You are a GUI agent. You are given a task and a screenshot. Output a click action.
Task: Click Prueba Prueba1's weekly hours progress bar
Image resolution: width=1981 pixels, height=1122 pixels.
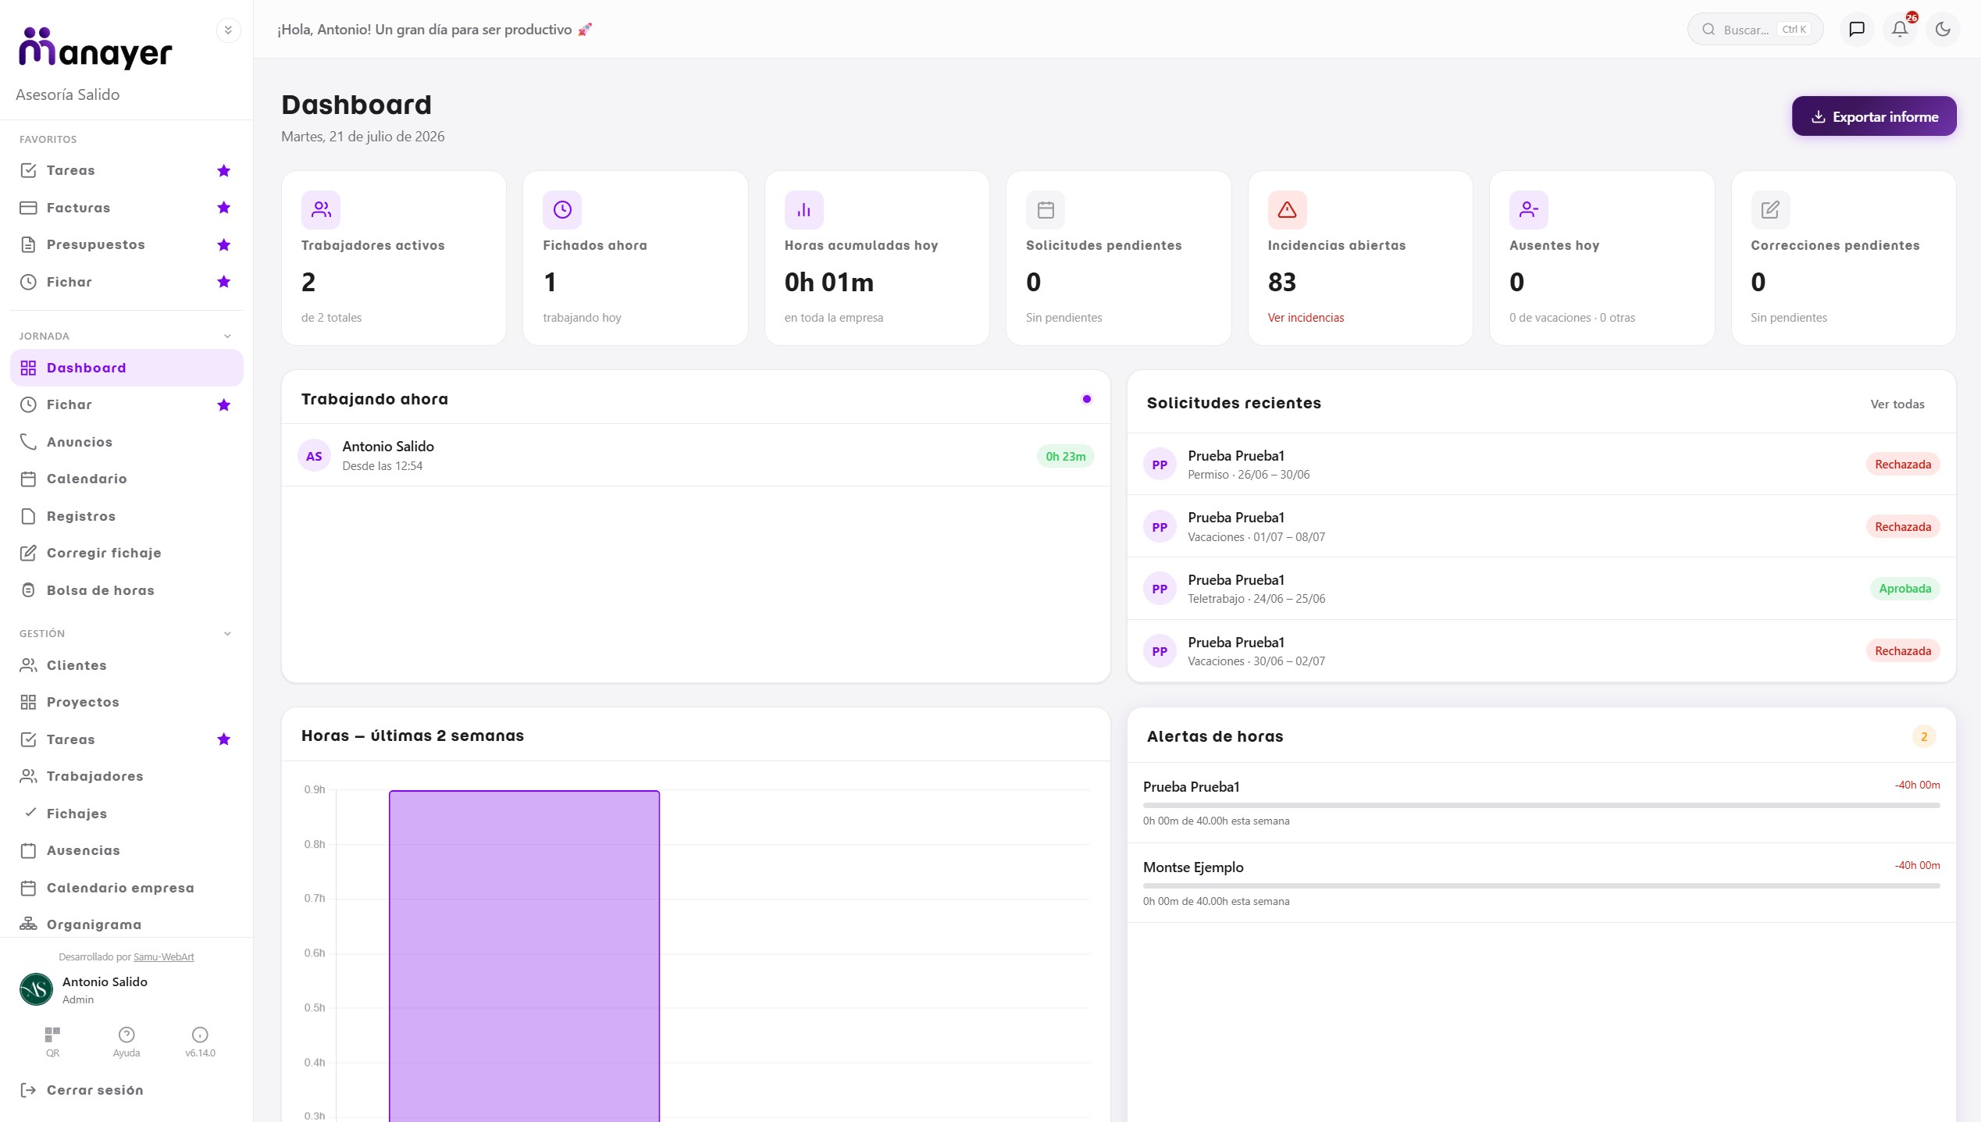click(x=1541, y=805)
